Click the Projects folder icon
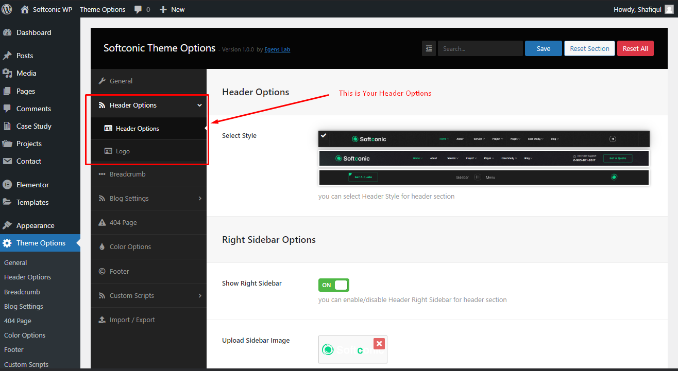Viewport: 678px width, 371px height. [x=7, y=144]
